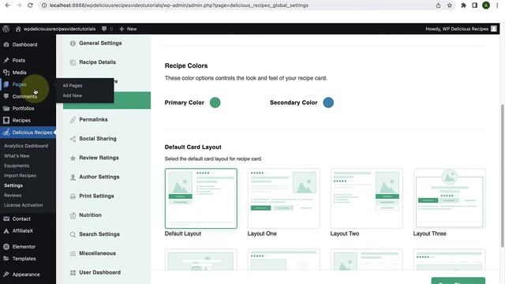Open What's New submenu link

point(17,156)
